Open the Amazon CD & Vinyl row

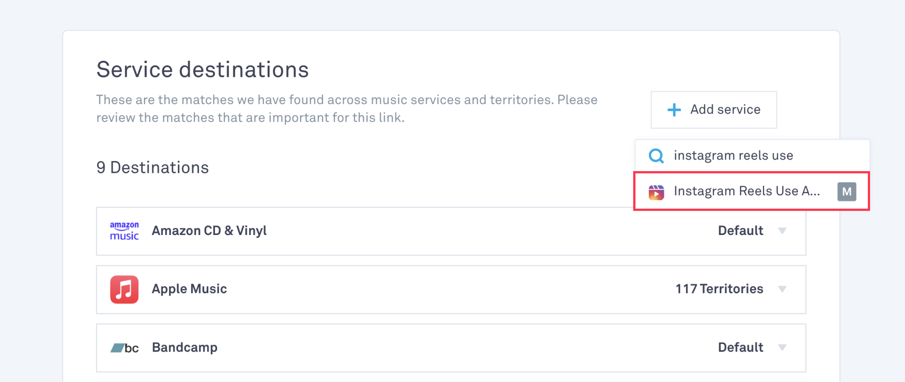pyautogui.click(x=403, y=231)
